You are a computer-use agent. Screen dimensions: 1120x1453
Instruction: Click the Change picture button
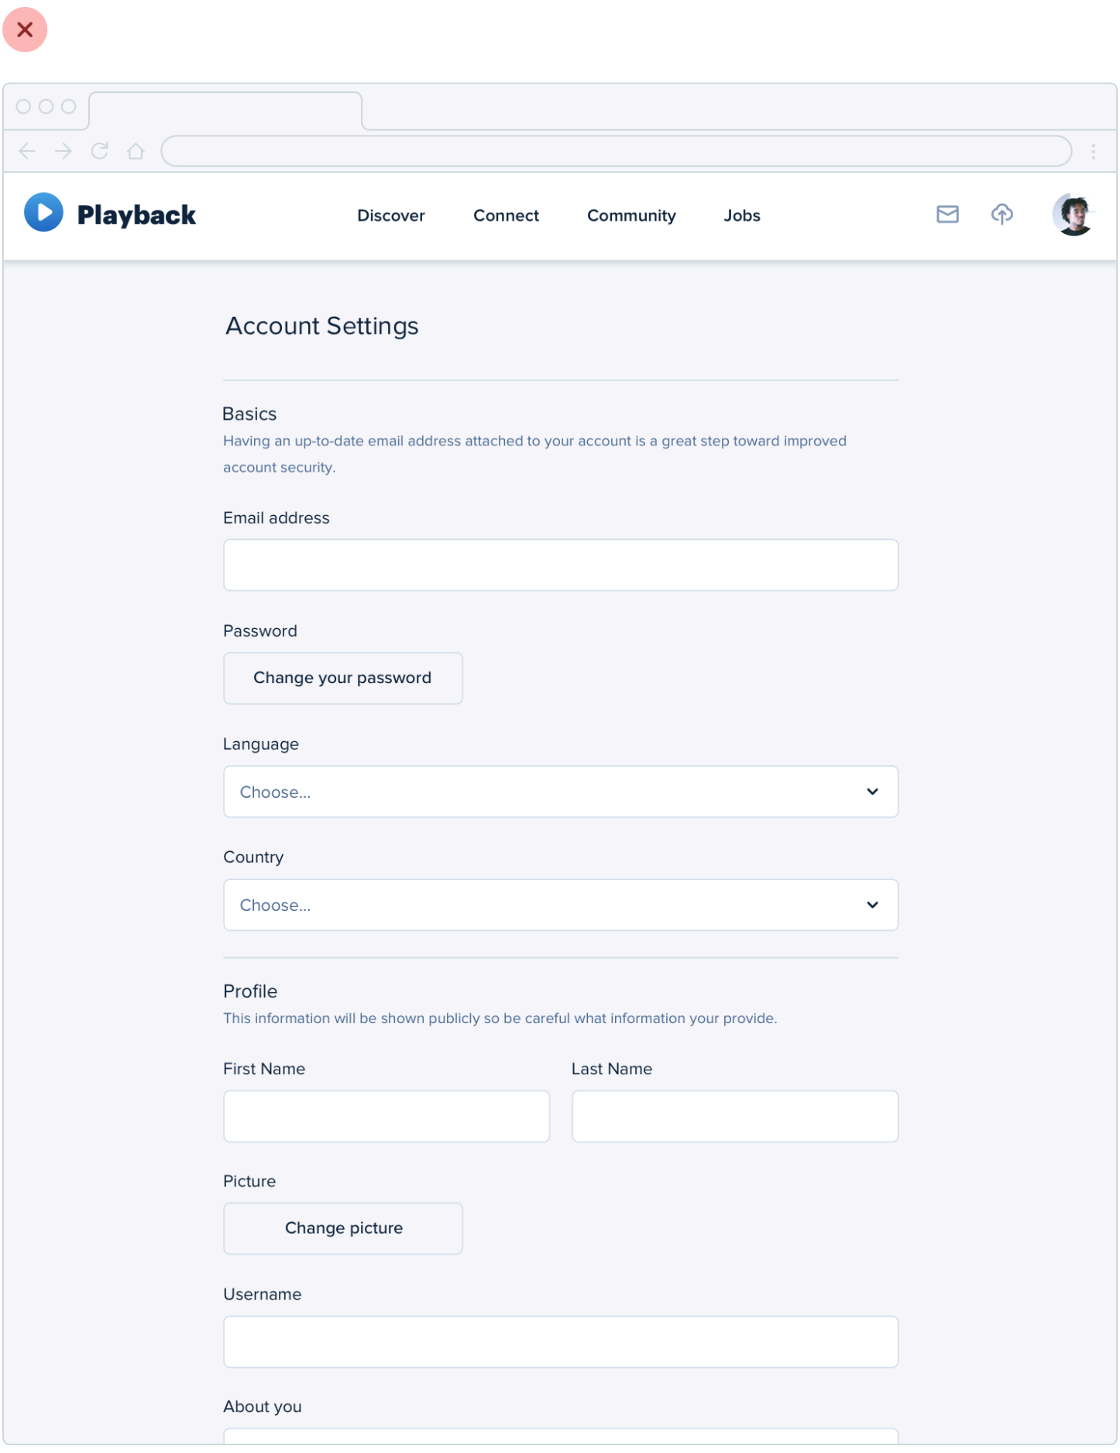pyautogui.click(x=343, y=1228)
